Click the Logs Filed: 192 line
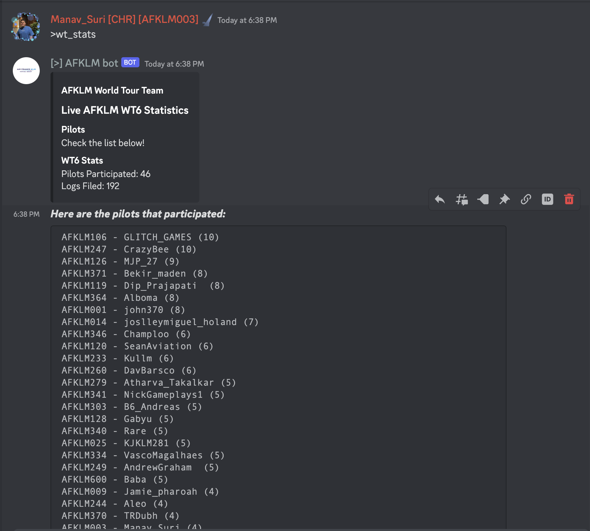The image size is (590, 531). [x=90, y=186]
